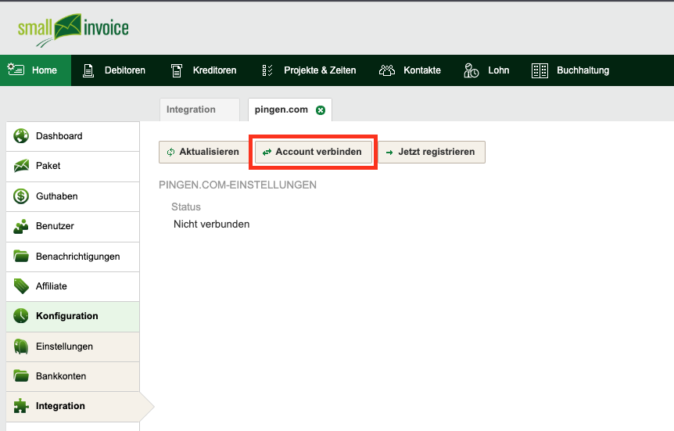Image resolution: width=674 pixels, height=431 pixels.
Task: Select the Integration sidebar label
Action: pyautogui.click(x=60, y=406)
